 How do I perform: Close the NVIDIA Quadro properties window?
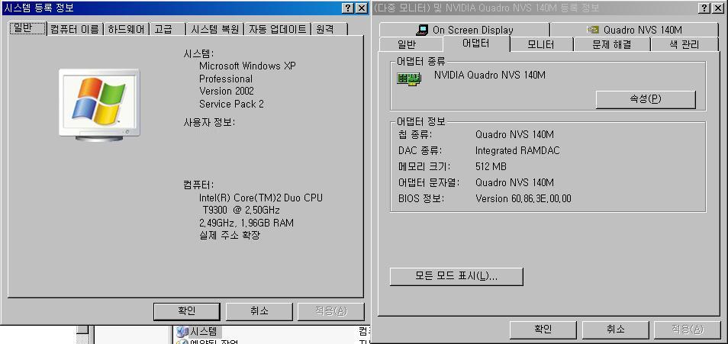pyautogui.click(x=717, y=8)
